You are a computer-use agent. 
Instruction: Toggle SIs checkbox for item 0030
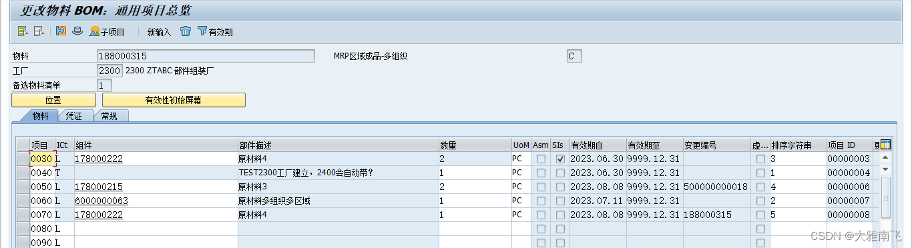(x=560, y=159)
